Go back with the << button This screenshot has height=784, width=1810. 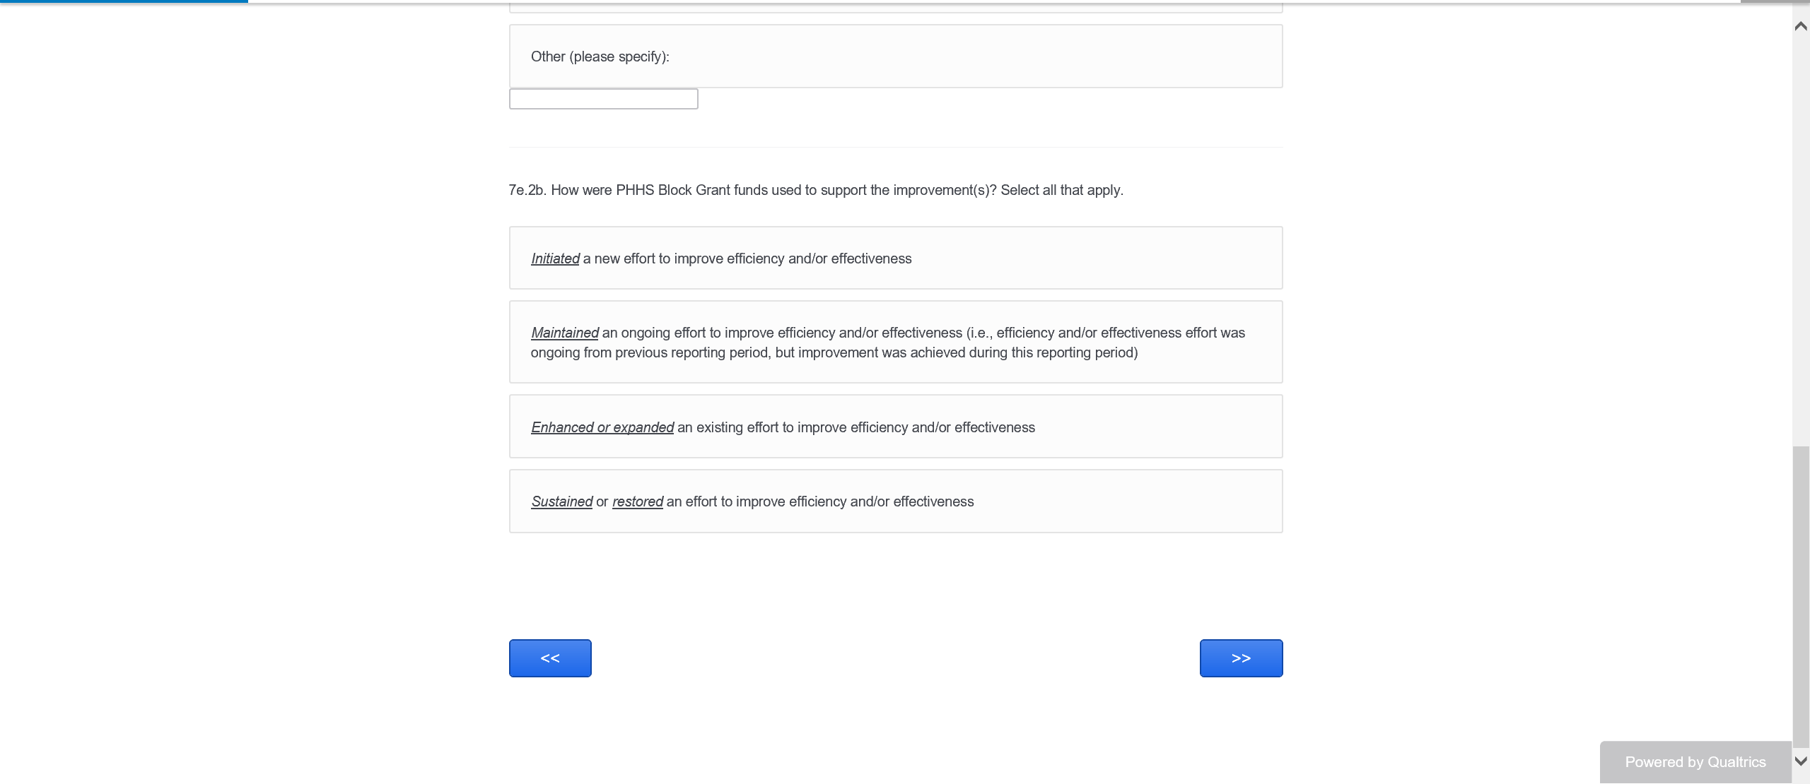click(x=550, y=658)
